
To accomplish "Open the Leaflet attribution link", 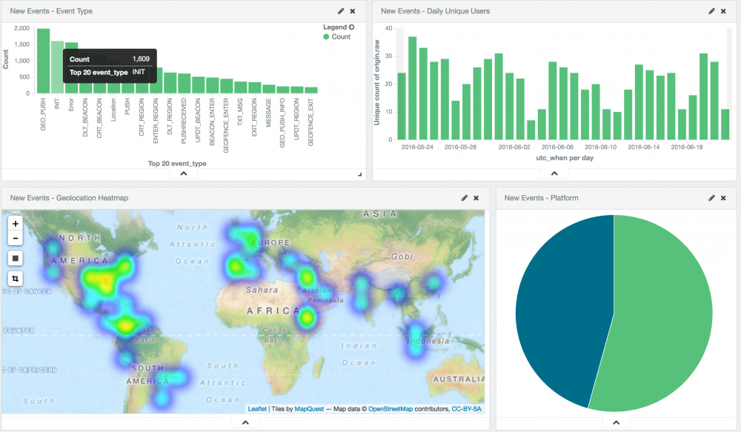I will (257, 409).
